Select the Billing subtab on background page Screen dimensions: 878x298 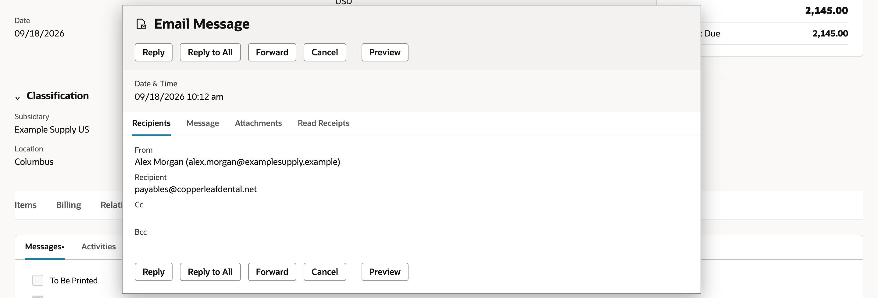coord(69,205)
